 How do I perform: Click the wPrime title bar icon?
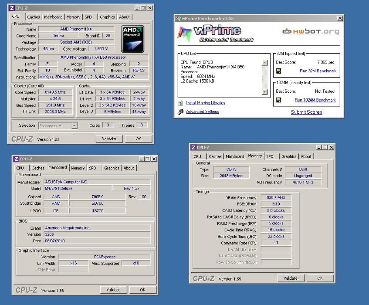(178, 18)
